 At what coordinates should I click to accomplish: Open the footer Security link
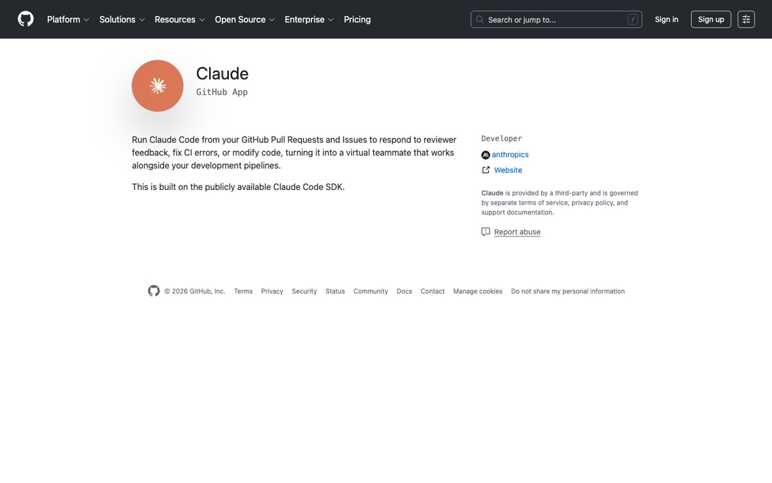point(304,291)
